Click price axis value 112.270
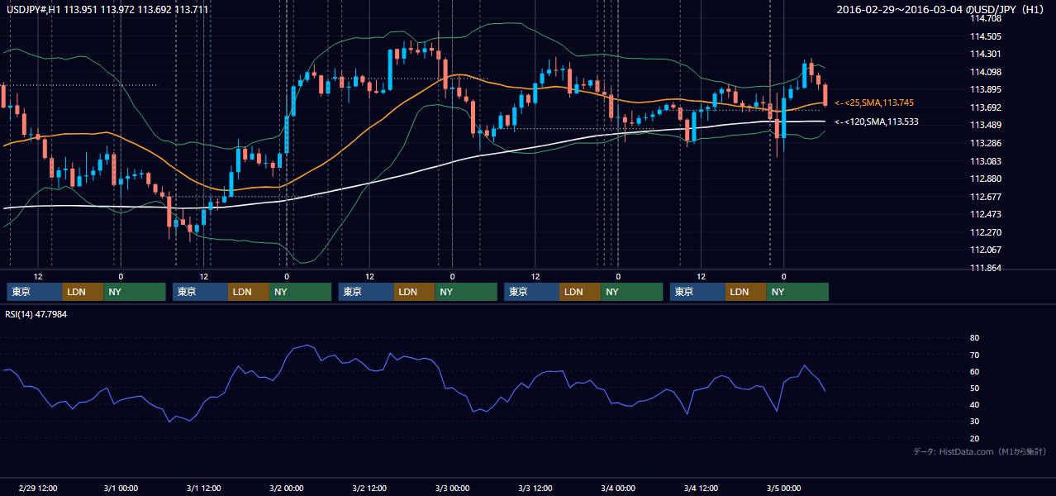The height and width of the screenshot is (496, 1056). click(986, 232)
